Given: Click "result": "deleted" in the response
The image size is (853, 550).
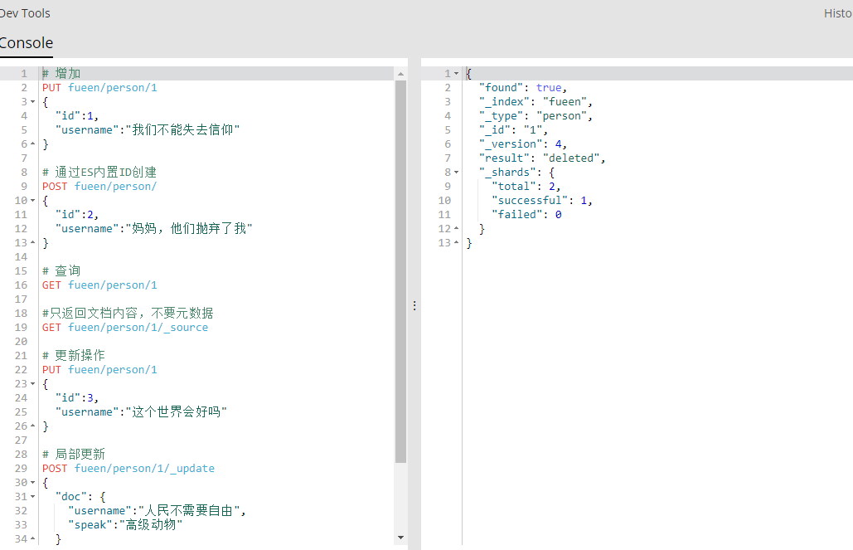Looking at the screenshot, I should tap(542, 158).
